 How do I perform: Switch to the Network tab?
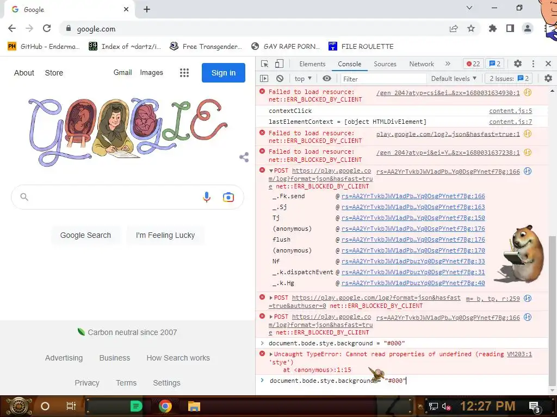coord(422,64)
